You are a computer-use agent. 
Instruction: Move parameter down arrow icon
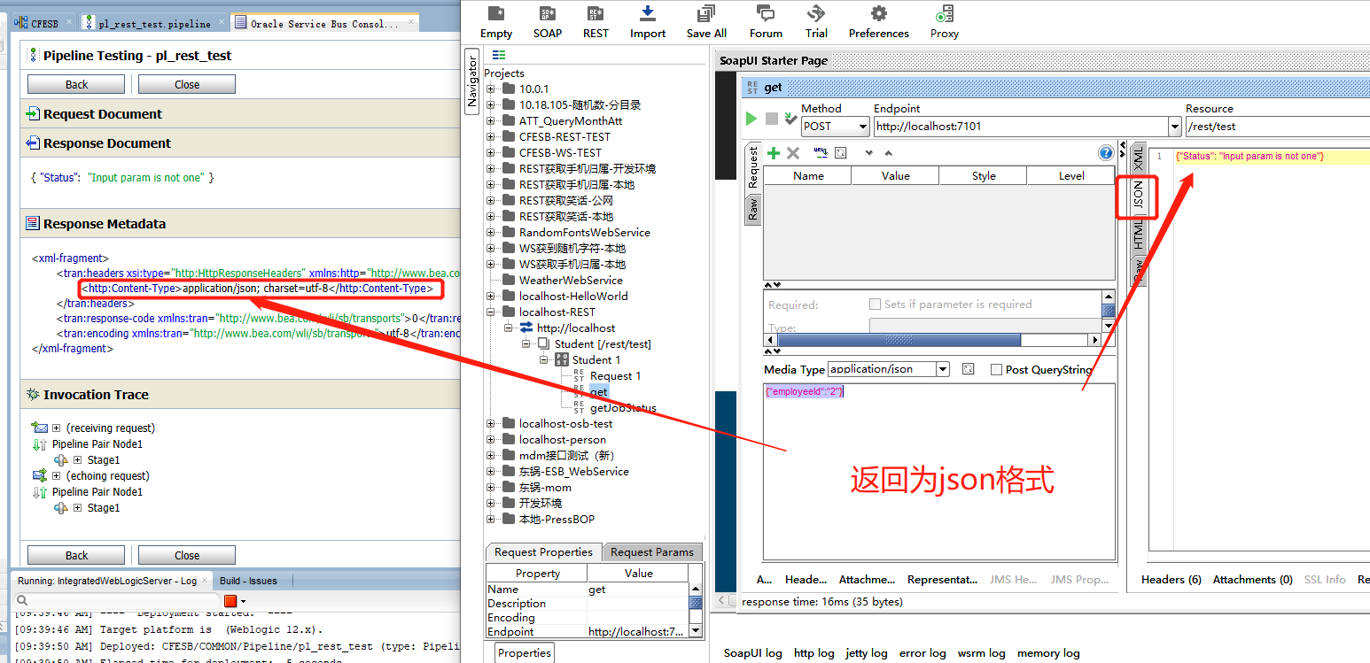(868, 153)
